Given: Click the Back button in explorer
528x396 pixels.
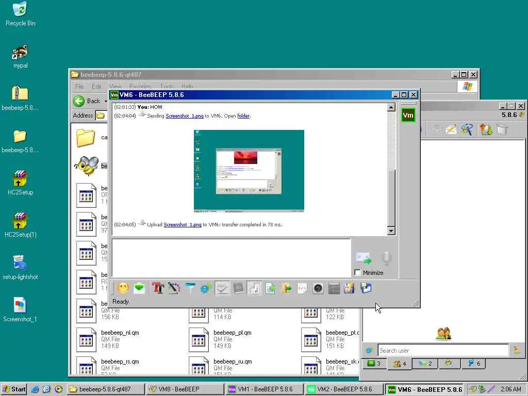Looking at the screenshot, I should pos(87,101).
